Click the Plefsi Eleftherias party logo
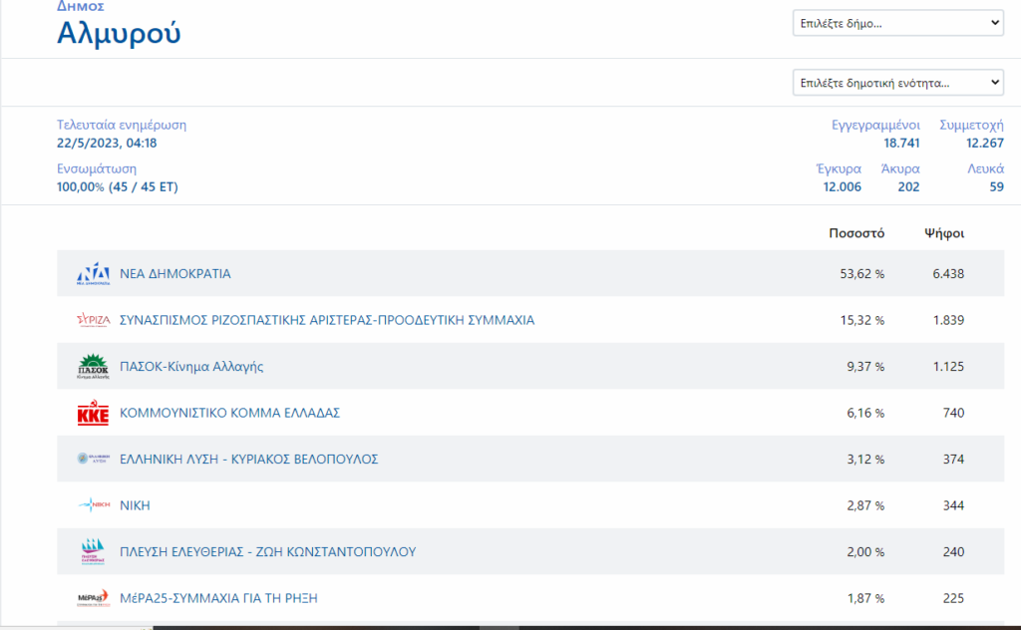 pyautogui.click(x=93, y=552)
